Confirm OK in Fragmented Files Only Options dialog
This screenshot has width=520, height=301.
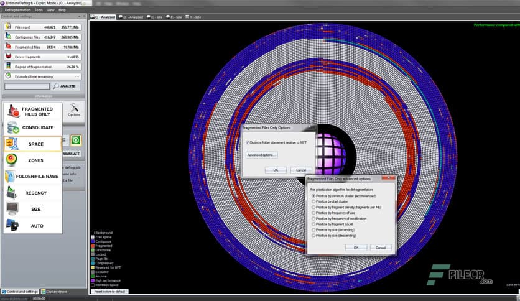(x=276, y=170)
